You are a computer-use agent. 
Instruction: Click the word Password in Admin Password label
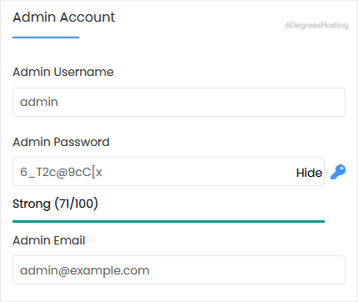coord(82,142)
